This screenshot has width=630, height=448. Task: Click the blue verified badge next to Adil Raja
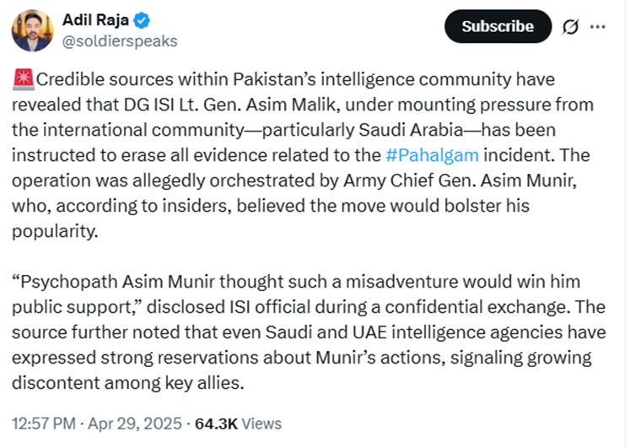point(142,20)
